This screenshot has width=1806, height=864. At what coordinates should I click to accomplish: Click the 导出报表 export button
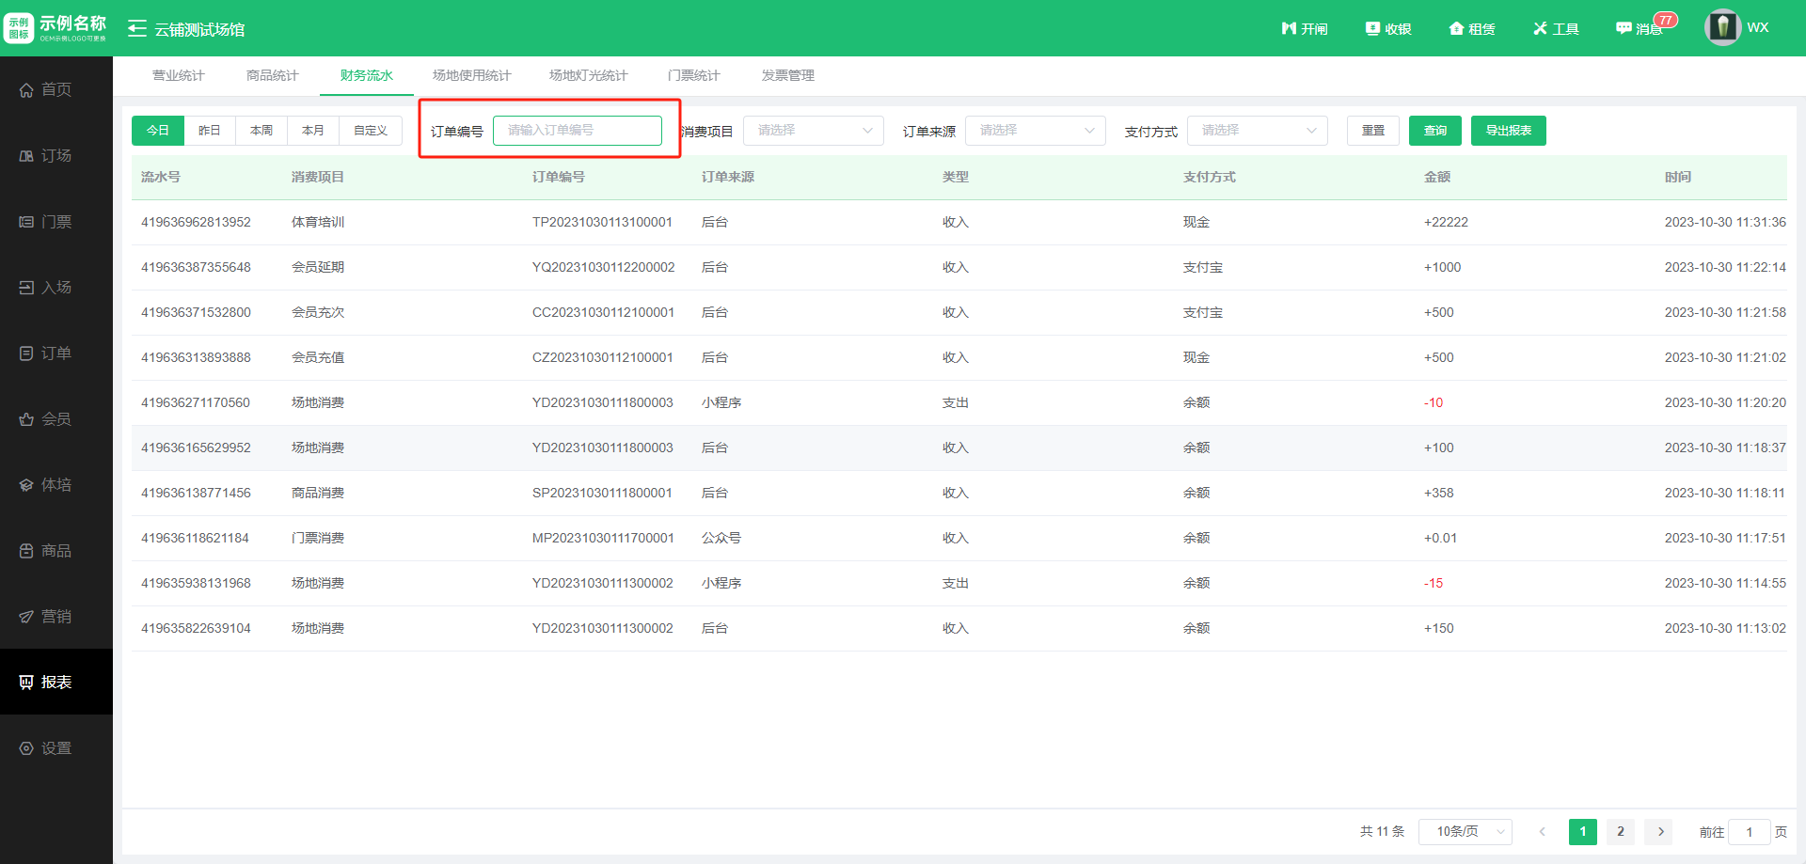(x=1508, y=131)
